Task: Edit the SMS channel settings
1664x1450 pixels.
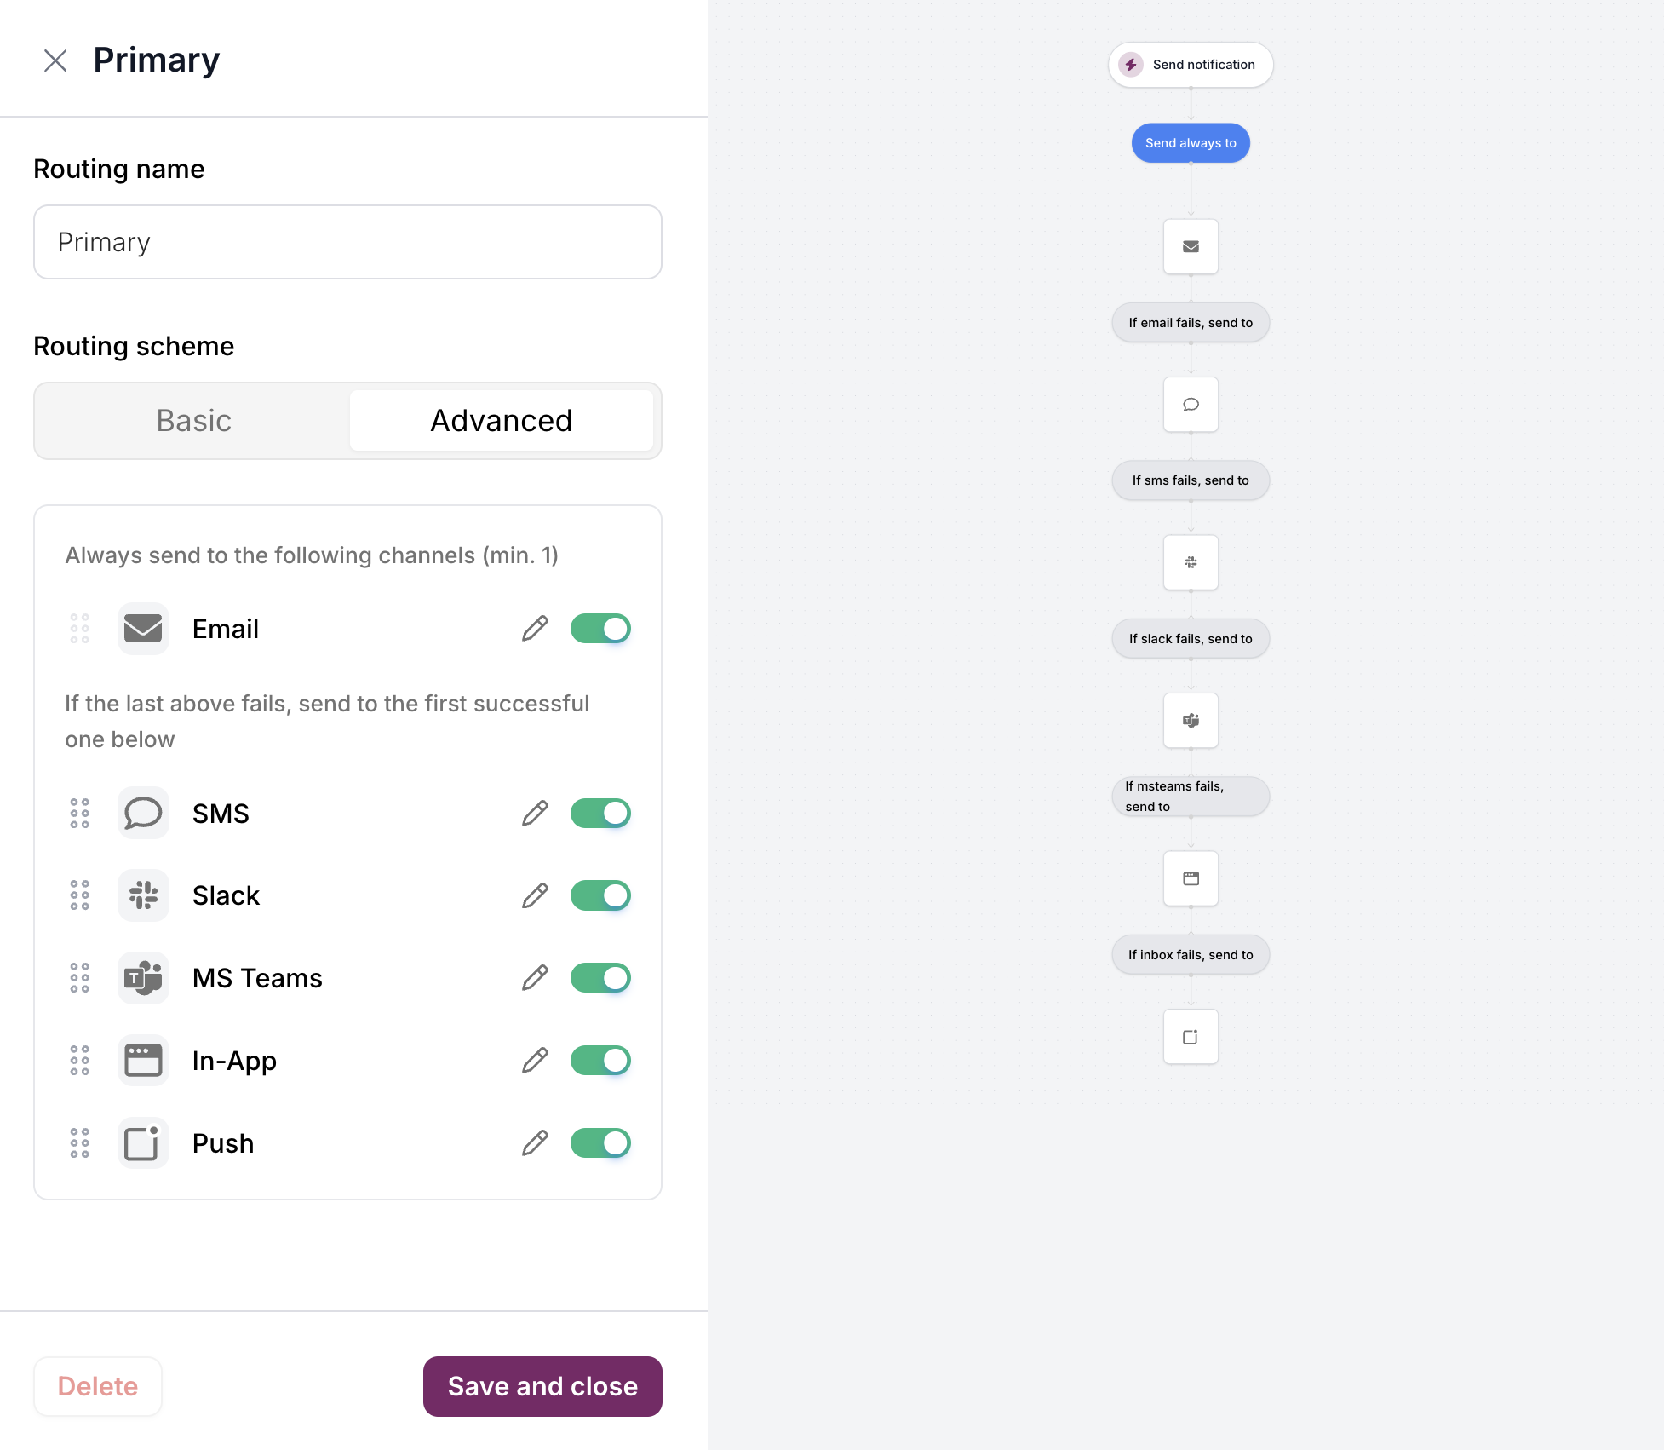Action: pyautogui.click(x=535, y=814)
